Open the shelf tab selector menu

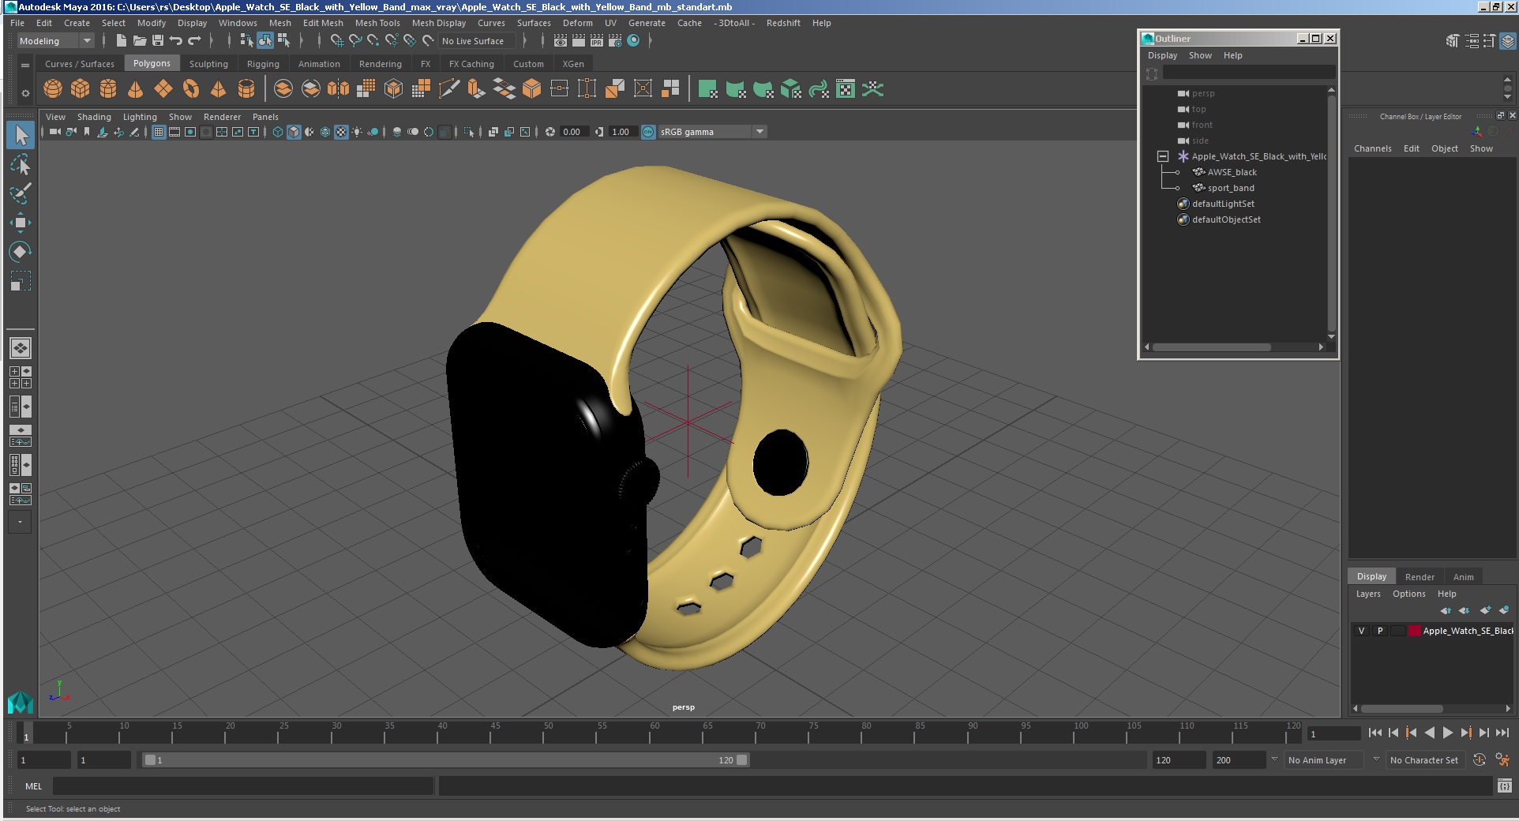click(x=24, y=65)
